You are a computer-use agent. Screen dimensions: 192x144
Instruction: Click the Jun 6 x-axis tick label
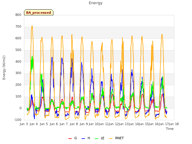[x=54, y=124]
